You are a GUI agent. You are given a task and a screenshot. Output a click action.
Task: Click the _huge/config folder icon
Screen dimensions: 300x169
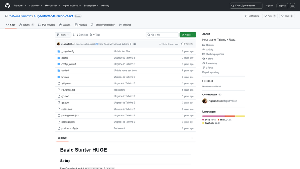click(x=59, y=51)
